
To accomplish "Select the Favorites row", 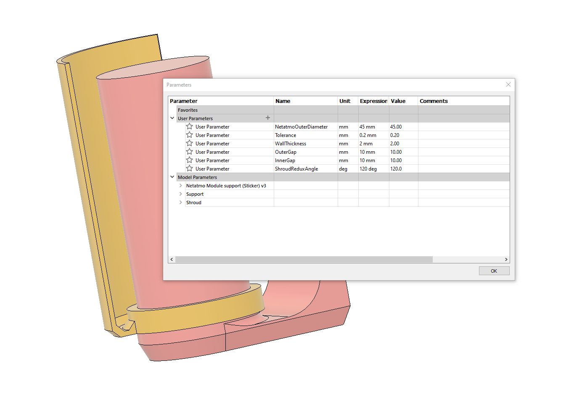I will (188, 110).
